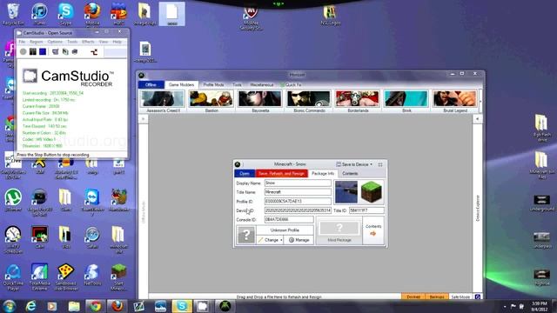Open the Help menu in CamStudio

[117, 42]
